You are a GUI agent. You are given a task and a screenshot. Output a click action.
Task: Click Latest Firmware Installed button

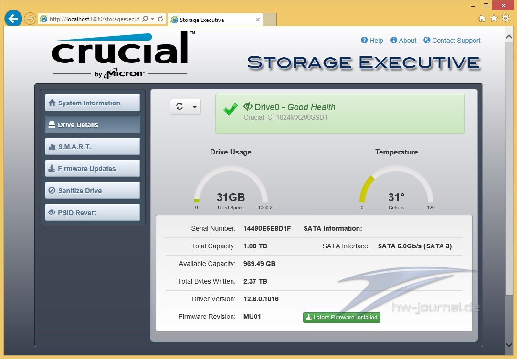342,317
